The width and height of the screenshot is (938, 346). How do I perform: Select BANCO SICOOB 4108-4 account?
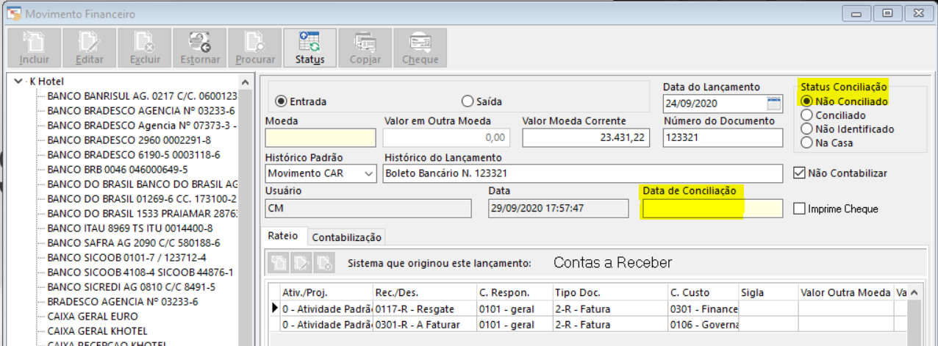tap(140, 273)
